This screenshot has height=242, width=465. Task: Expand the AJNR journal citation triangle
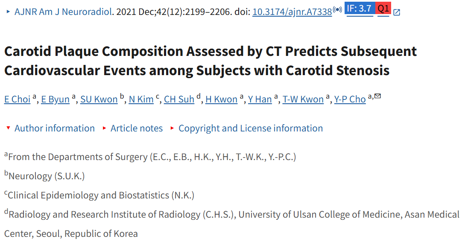8,12
